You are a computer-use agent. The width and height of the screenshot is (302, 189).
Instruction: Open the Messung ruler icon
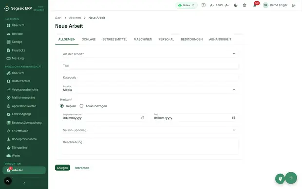pos(8,58)
